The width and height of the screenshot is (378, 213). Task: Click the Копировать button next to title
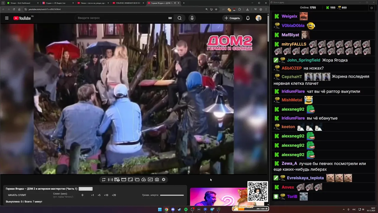[x=85, y=189]
